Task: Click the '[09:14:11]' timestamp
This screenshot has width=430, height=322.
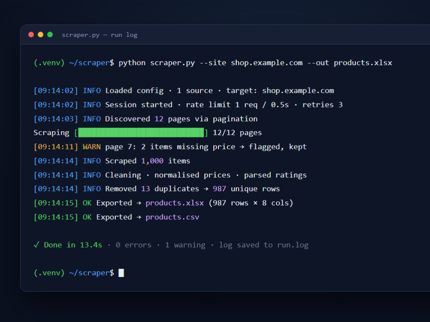Action: pyautogui.click(x=55, y=147)
